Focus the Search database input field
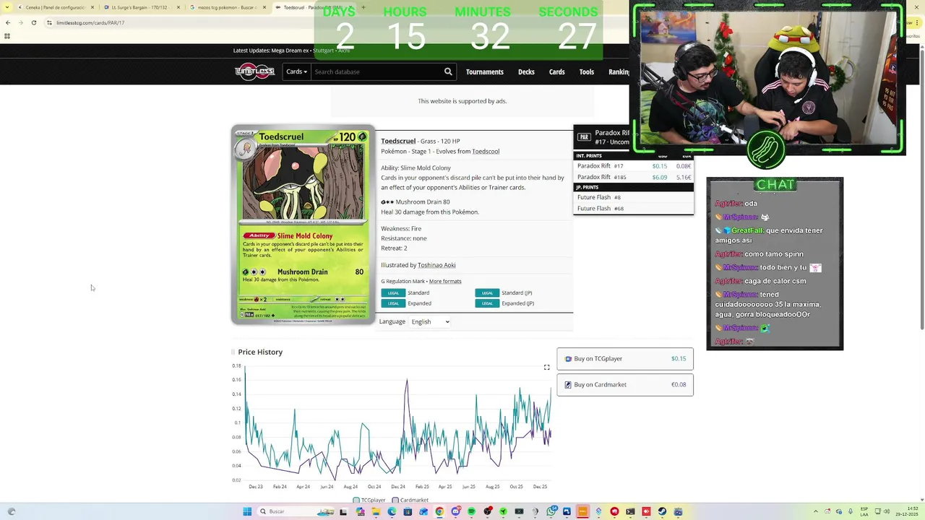The height and width of the screenshot is (520, 925). click(377, 71)
